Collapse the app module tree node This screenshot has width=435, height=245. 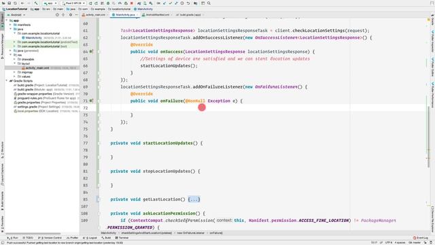[x=7, y=20]
